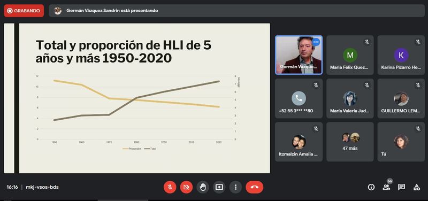Image resolution: width=428 pixels, height=201 pixels.
Task: Click the present screen icon
Action: tap(219, 187)
